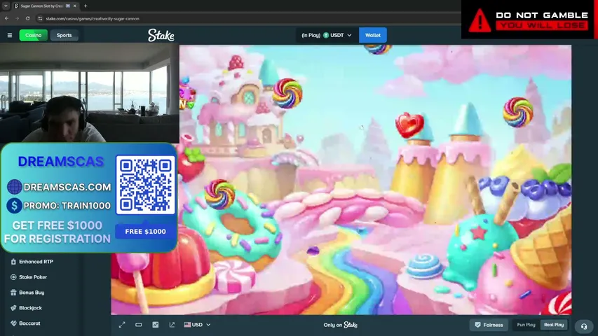Click the Enhanced RTP sidebar icon
Image resolution: width=598 pixels, height=336 pixels.
coord(13,262)
